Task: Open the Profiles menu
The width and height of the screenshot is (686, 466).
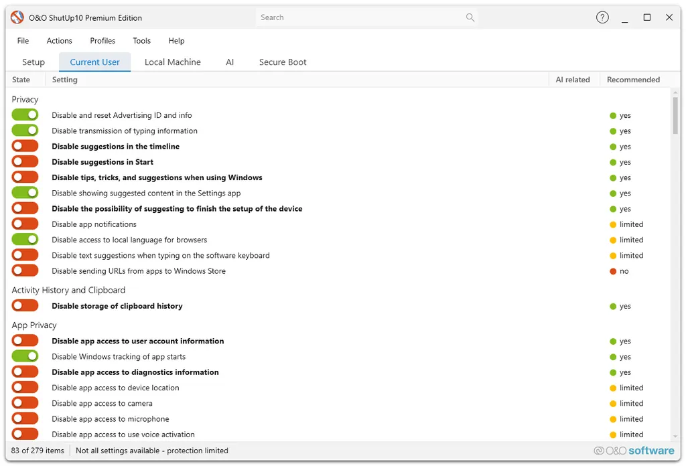Action: (x=102, y=41)
